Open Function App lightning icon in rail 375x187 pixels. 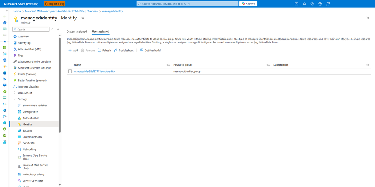5,66
